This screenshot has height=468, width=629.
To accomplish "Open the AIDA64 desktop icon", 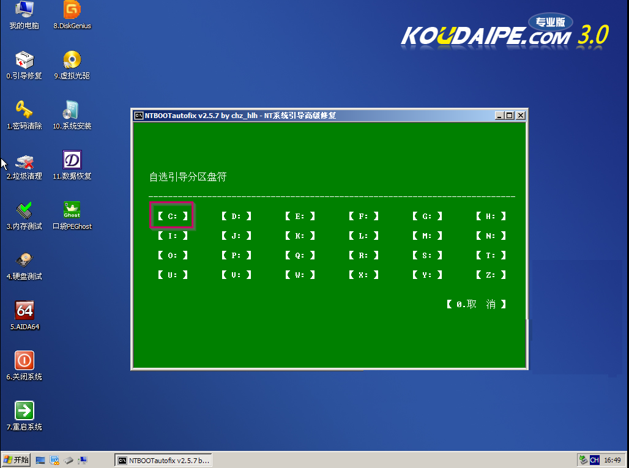I will pos(24,311).
